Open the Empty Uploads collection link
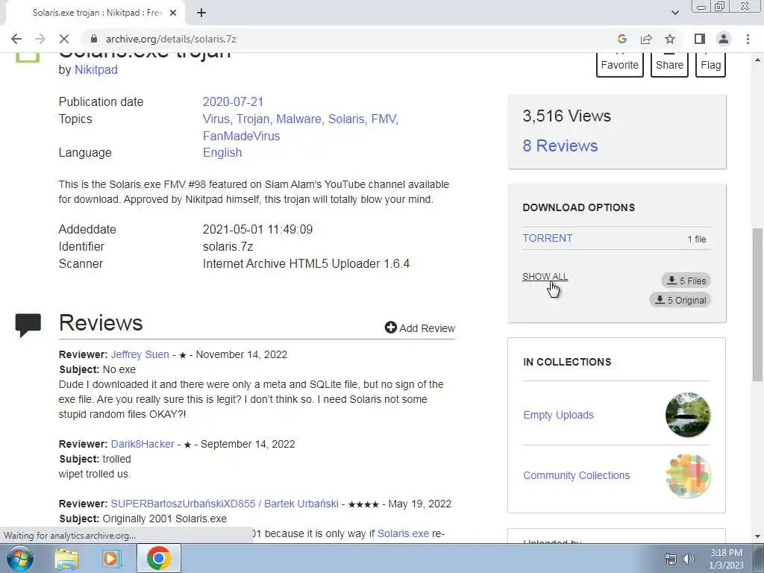 tap(558, 415)
